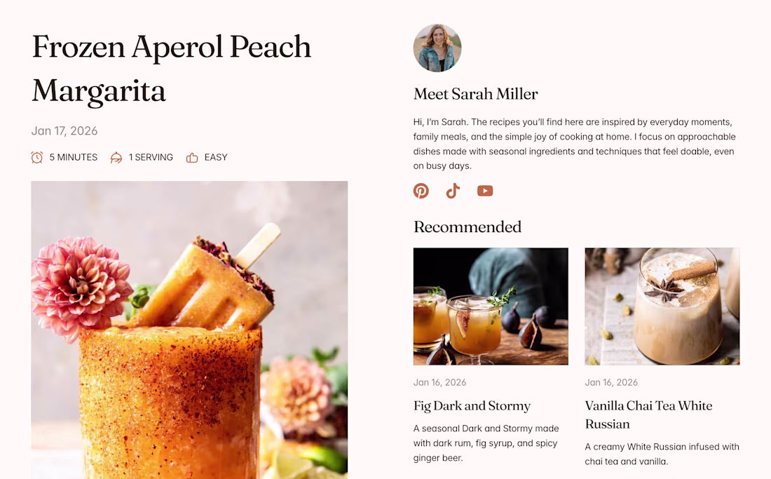The height and width of the screenshot is (479, 771).
Task: Click the Meet Sarah Miller heading
Action: pyautogui.click(x=475, y=94)
